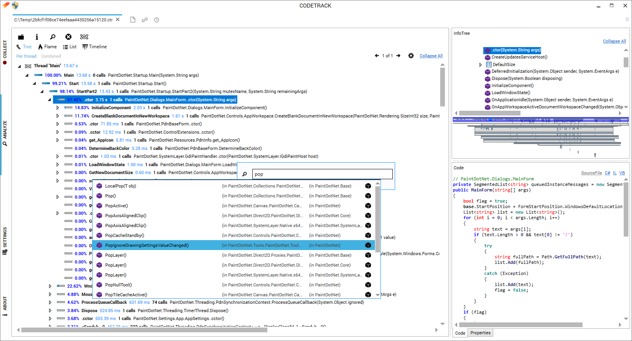Click the shield icon in title bar
632x341 pixels.
15,6
